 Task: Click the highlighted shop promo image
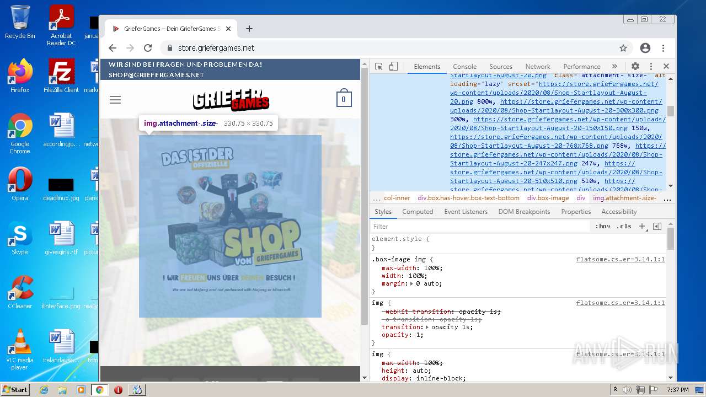[x=230, y=226]
